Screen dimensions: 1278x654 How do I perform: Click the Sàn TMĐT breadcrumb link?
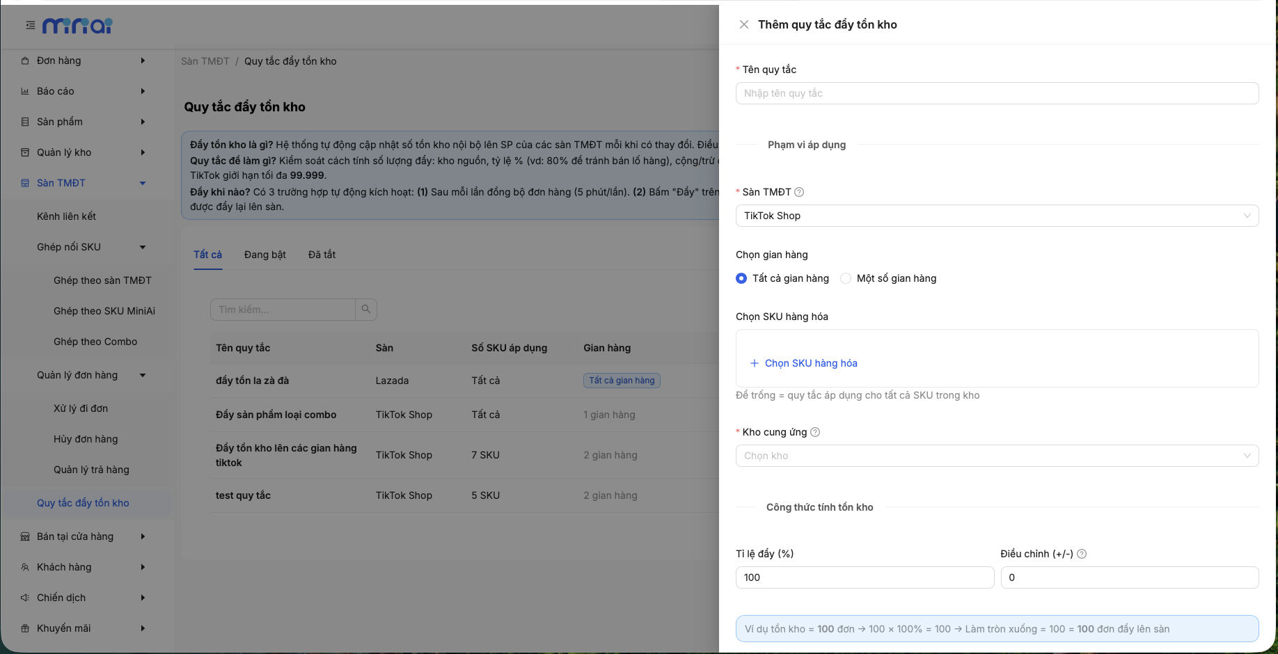click(205, 61)
